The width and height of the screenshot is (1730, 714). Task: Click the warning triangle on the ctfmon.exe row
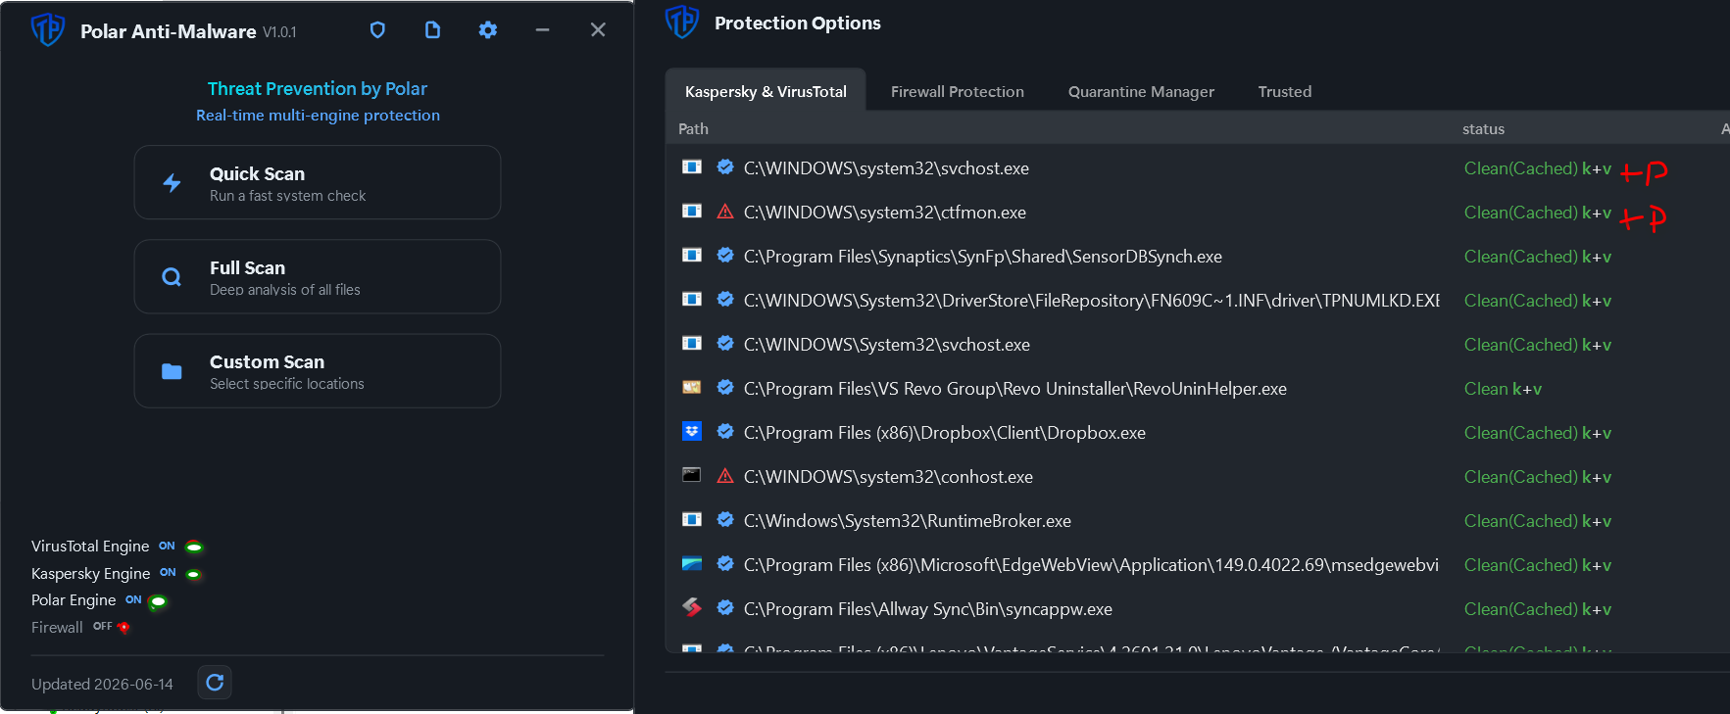point(725,212)
